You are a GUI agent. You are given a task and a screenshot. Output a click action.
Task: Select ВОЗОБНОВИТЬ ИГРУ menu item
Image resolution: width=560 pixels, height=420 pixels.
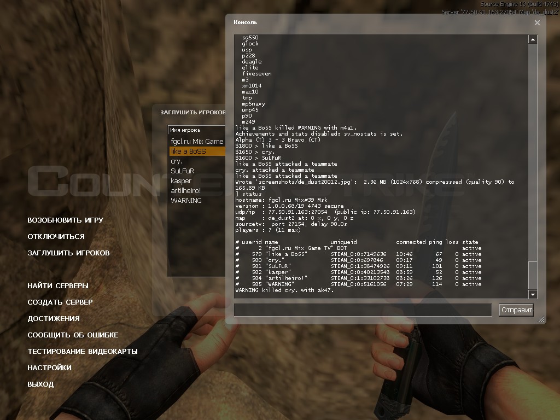[65, 220]
